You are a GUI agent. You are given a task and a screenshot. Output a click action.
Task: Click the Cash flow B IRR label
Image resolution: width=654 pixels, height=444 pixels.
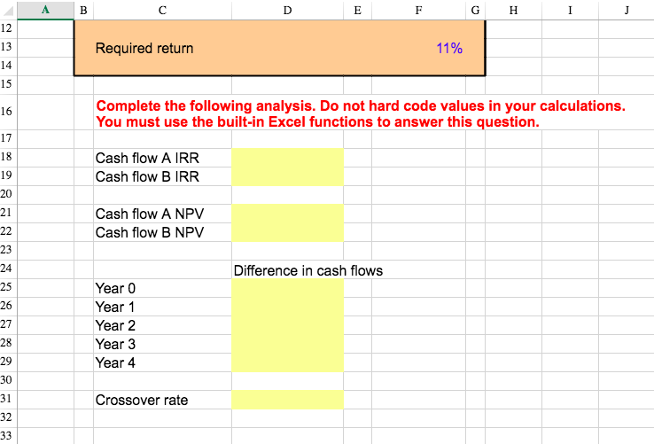[147, 177]
